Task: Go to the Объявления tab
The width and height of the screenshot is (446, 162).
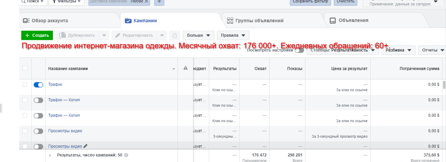Action: [353, 20]
